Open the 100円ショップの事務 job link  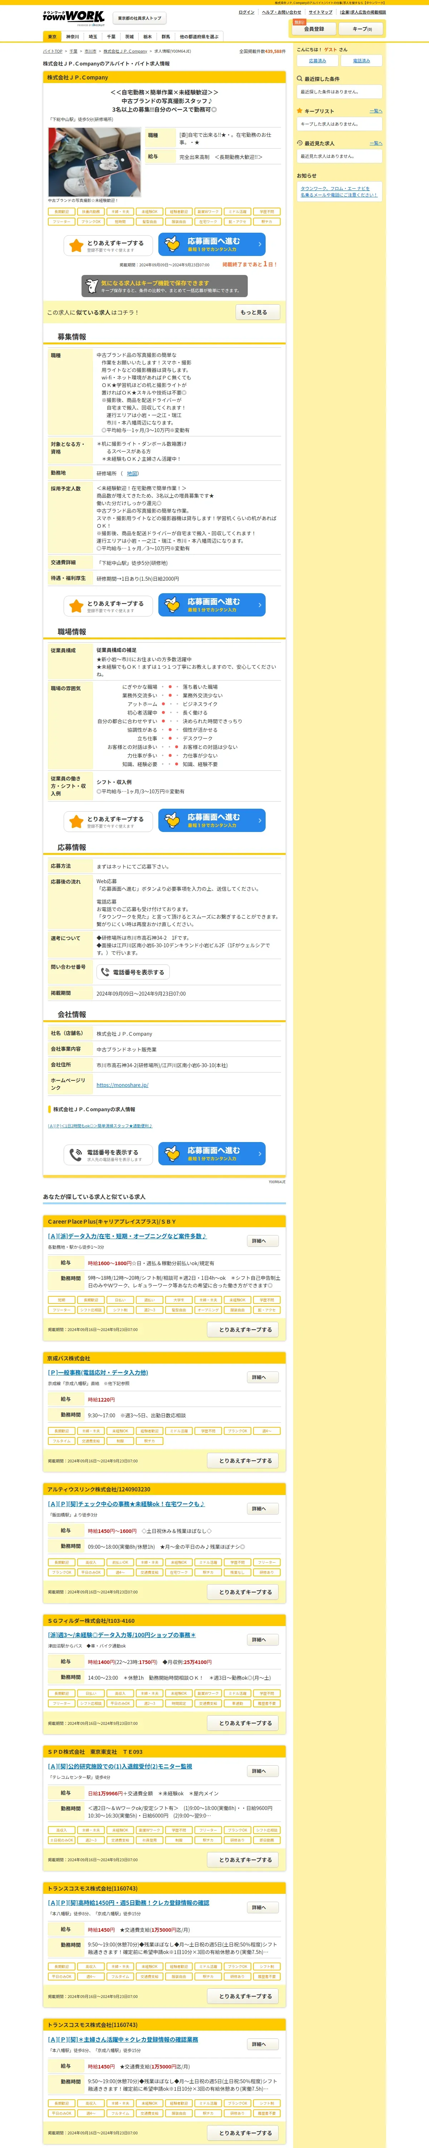pyautogui.click(x=122, y=1635)
